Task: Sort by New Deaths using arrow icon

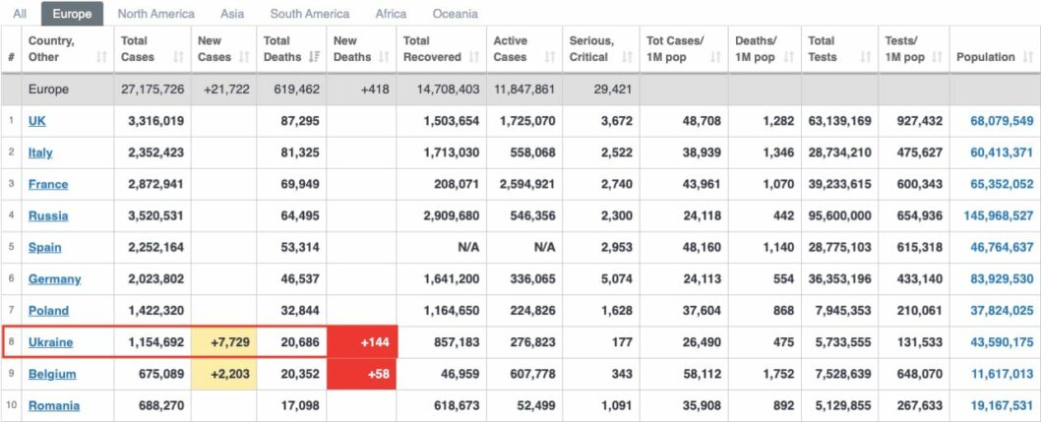Action: click(384, 57)
